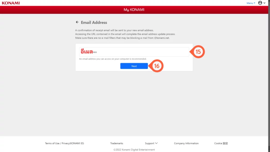
Task: Click the Email Address page heading
Action: pyautogui.click(x=94, y=22)
